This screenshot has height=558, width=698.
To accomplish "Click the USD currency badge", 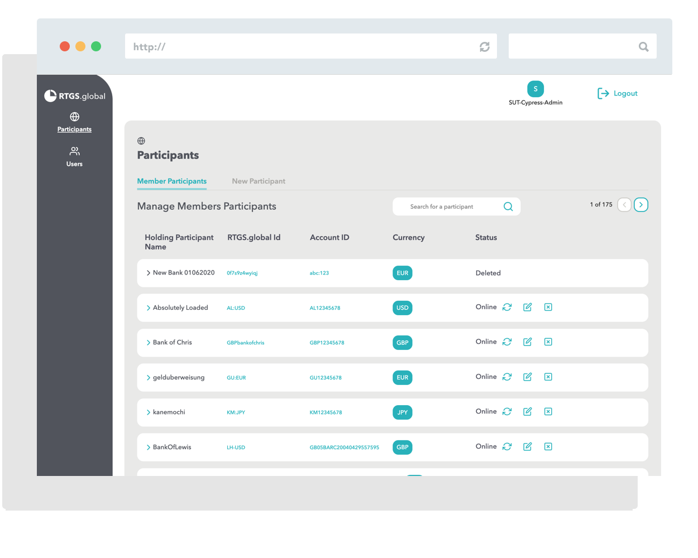I will click(402, 308).
